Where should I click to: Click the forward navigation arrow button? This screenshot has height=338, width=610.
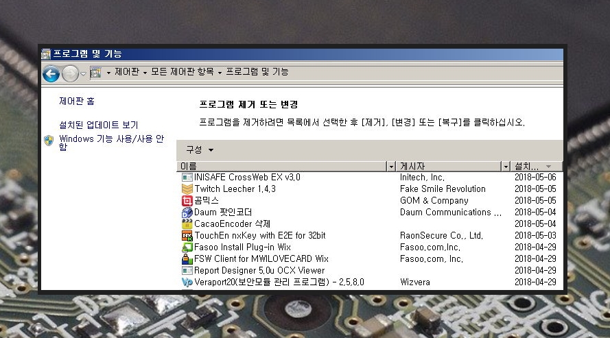(71, 74)
